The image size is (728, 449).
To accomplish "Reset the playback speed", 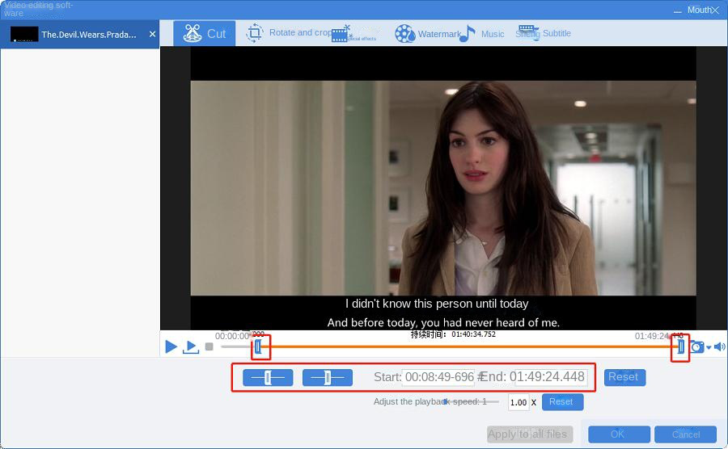I will click(x=562, y=401).
